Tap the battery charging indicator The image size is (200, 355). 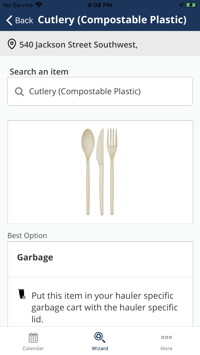coord(191,5)
